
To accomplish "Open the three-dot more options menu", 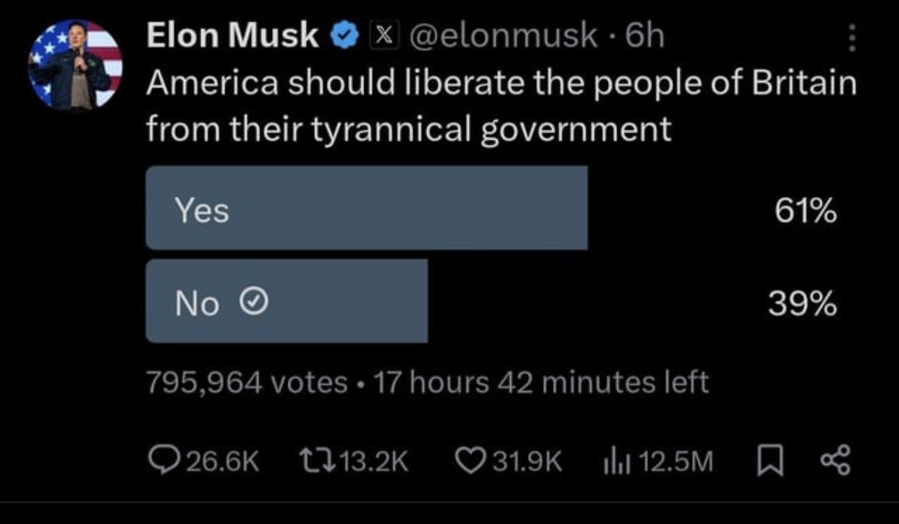I will click(852, 38).
